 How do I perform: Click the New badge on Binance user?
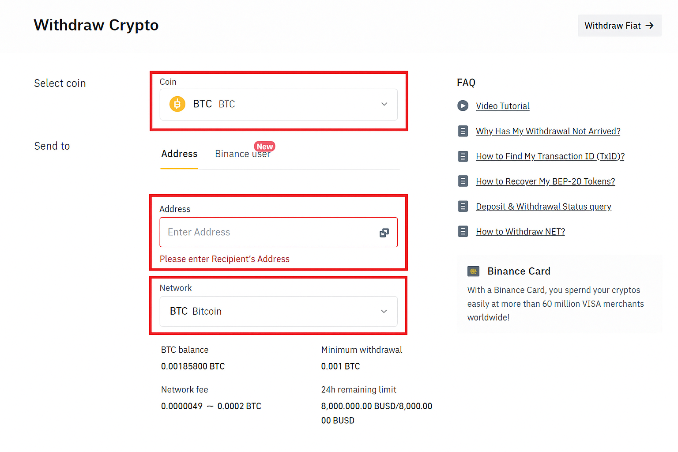[x=264, y=146]
